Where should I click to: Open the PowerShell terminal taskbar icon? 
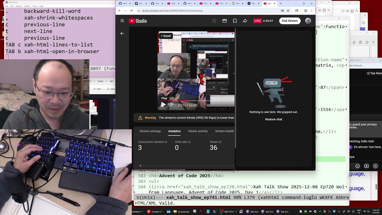215,212
